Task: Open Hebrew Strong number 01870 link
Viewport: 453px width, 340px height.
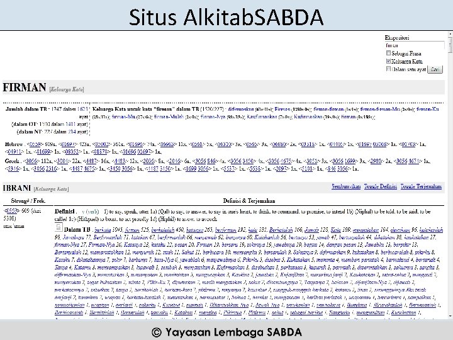Action: 101,152
